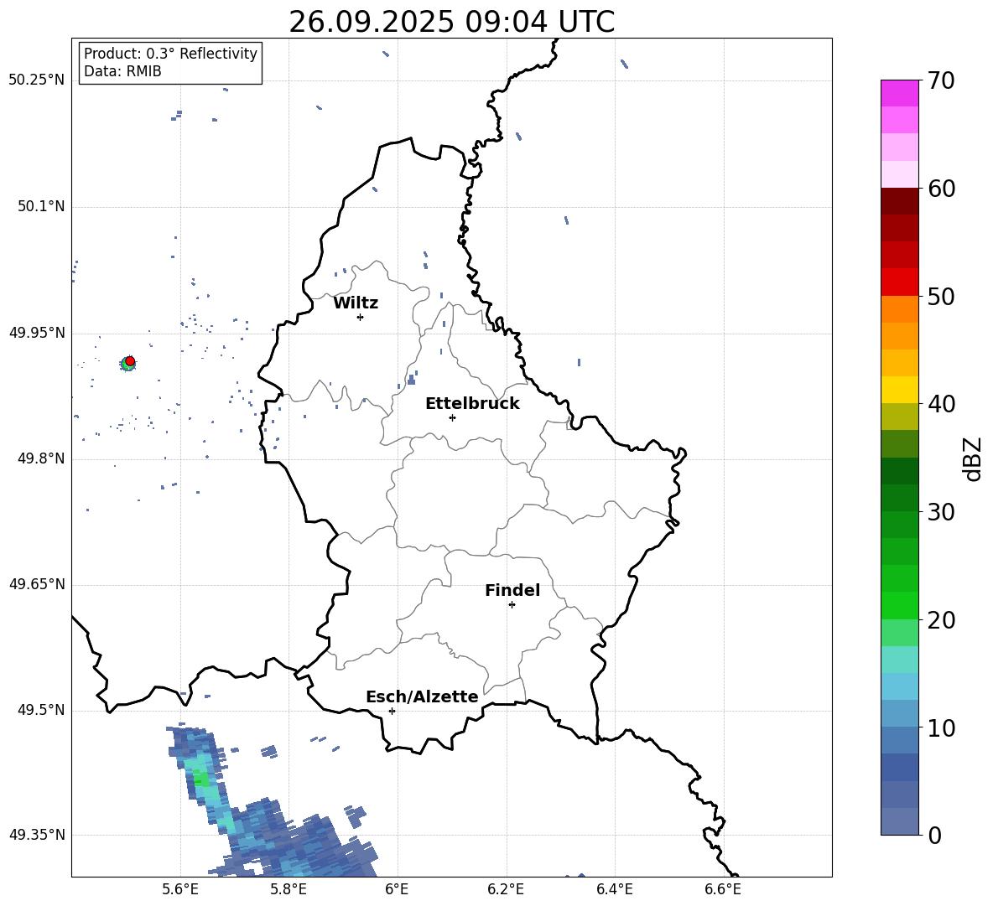Click the 6.4°E longitude tick label

[x=614, y=889]
